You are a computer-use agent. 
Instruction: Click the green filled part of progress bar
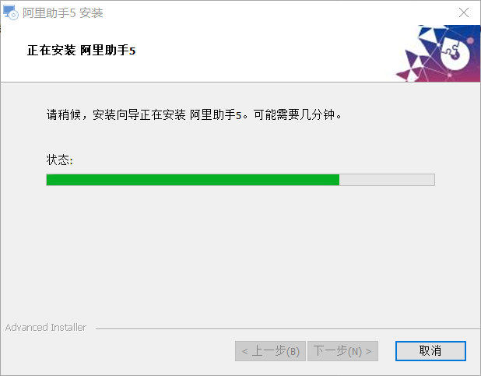193,180
